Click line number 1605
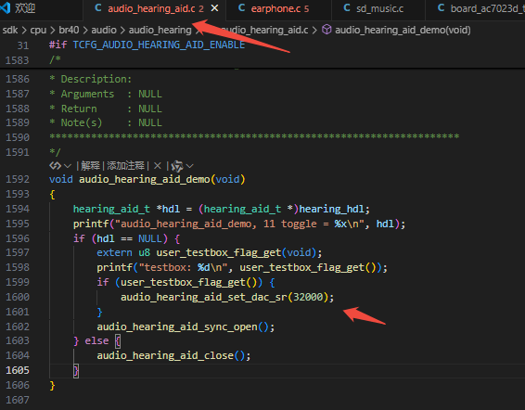 (x=18, y=370)
